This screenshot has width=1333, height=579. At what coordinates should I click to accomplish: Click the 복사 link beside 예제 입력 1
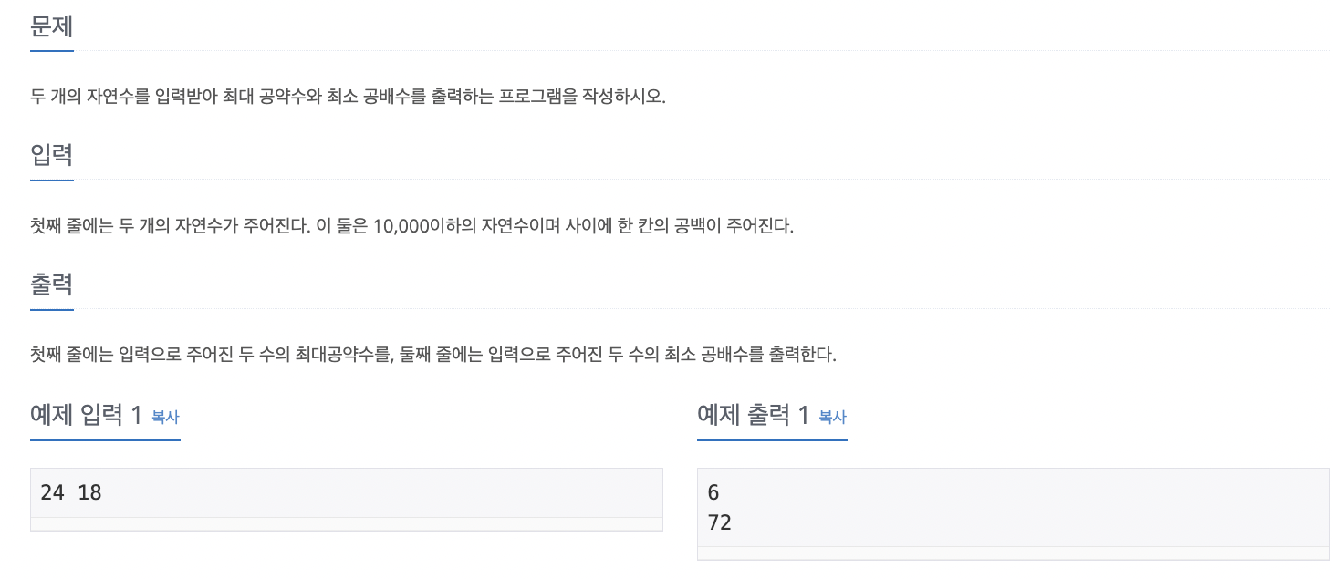165,417
